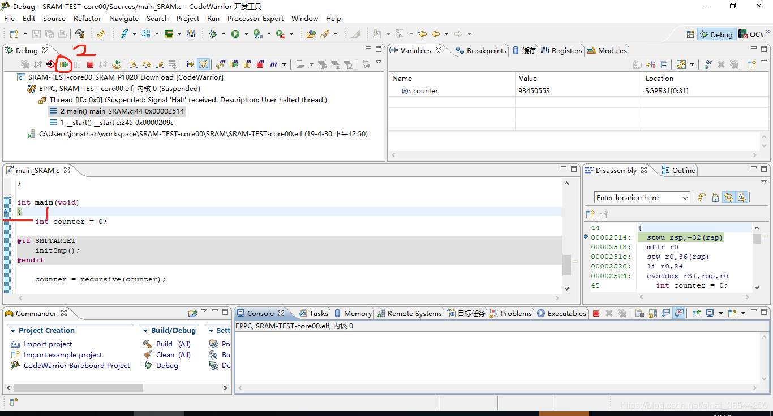Click the 'Import example project' link
This screenshot has width=773, height=416.
tap(63, 355)
